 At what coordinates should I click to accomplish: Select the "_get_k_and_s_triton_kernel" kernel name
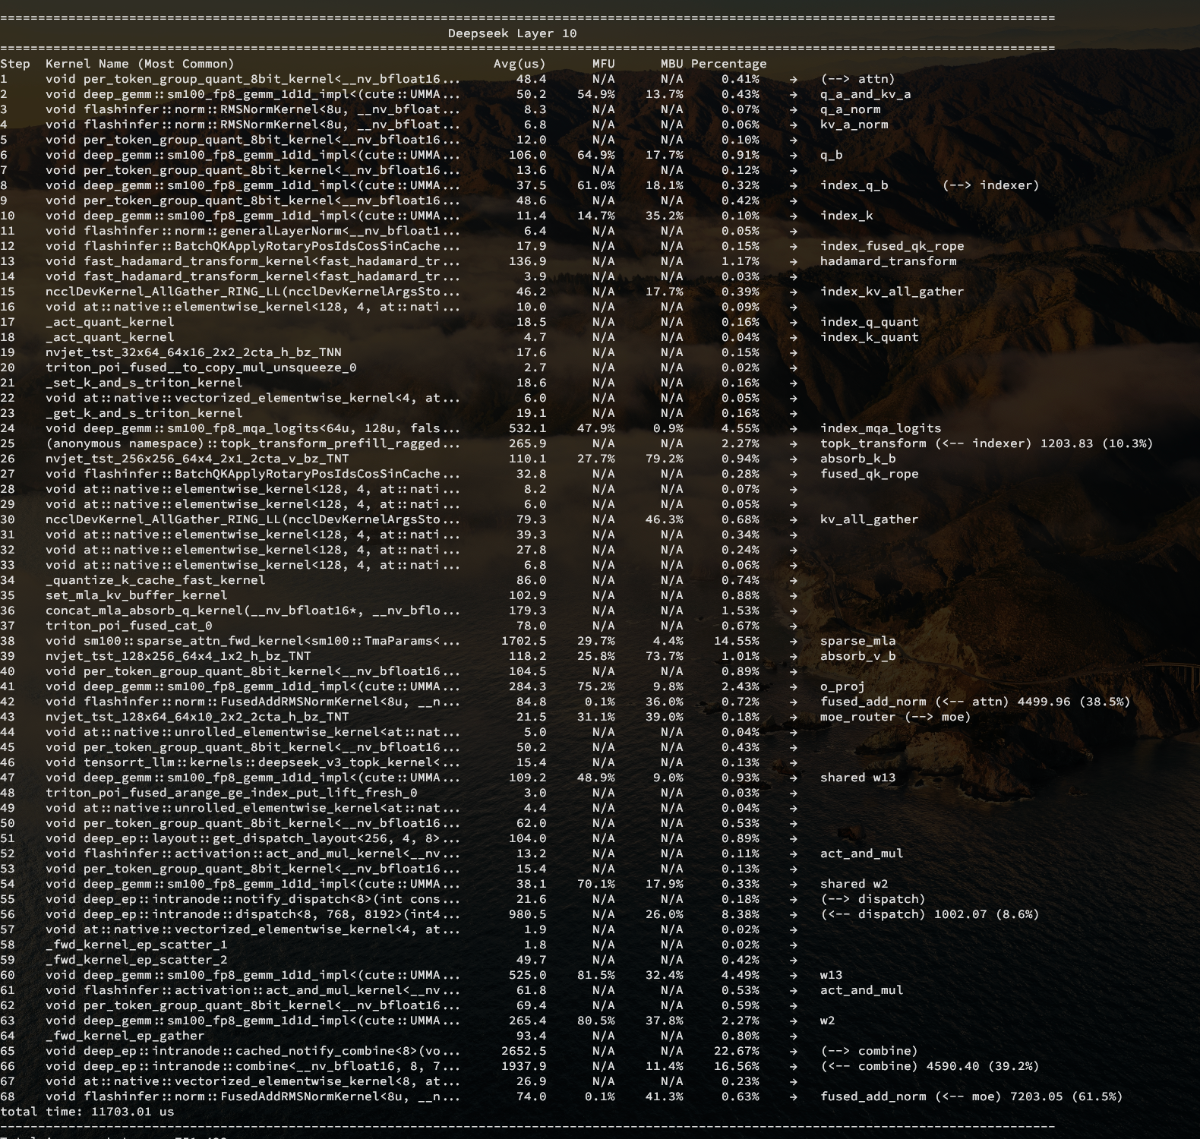coord(144,413)
